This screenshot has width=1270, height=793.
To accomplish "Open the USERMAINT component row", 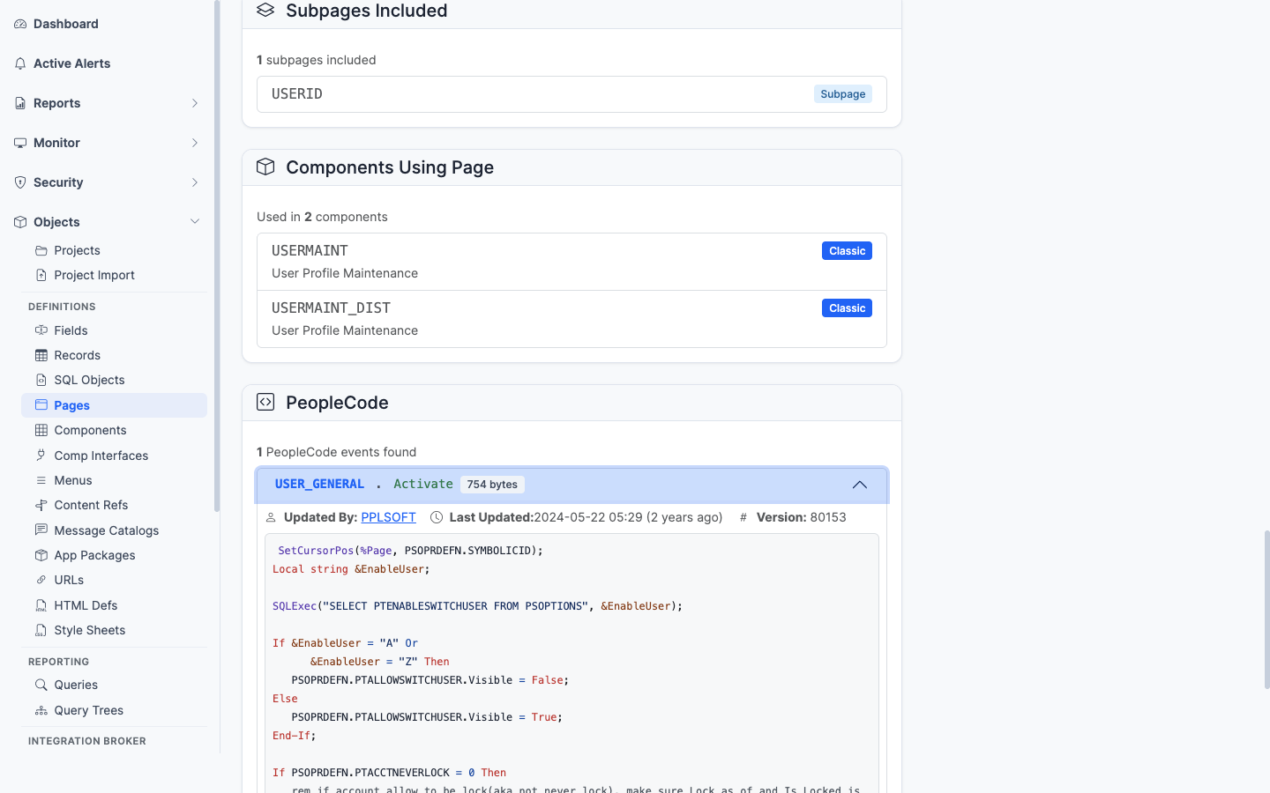I will tap(571, 262).
